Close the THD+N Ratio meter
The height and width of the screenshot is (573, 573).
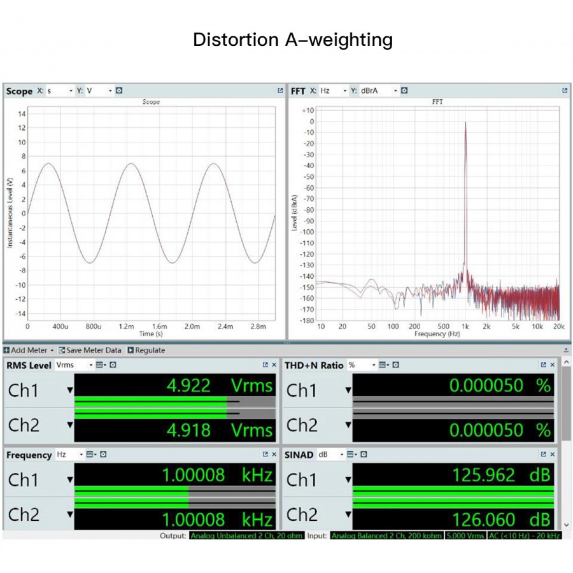[x=551, y=365]
